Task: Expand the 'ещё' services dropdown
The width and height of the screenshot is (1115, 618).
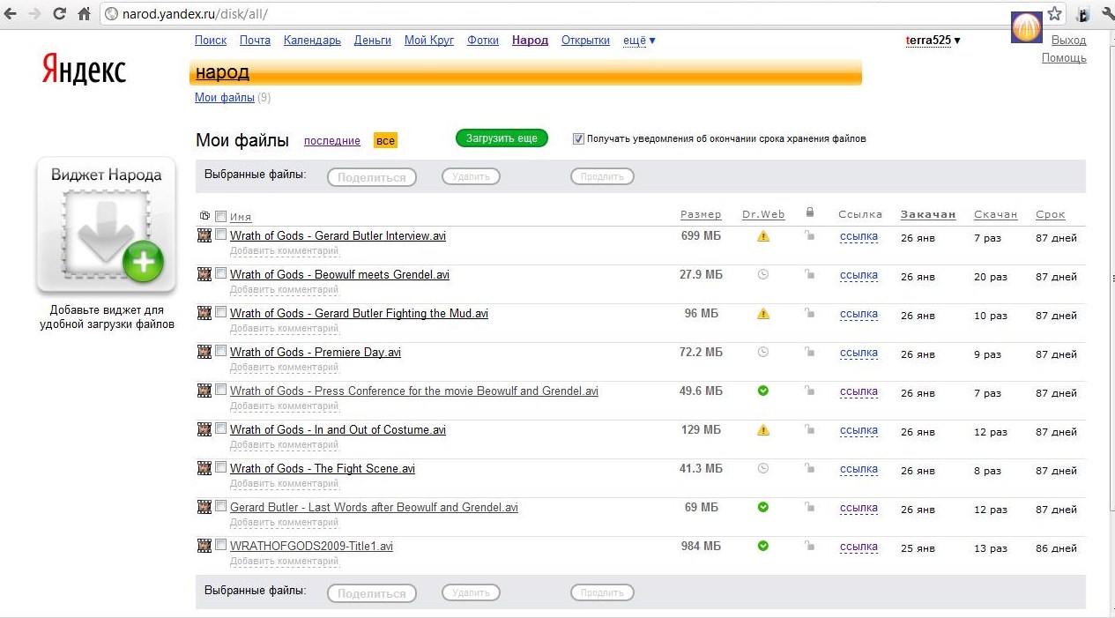Action: [639, 41]
